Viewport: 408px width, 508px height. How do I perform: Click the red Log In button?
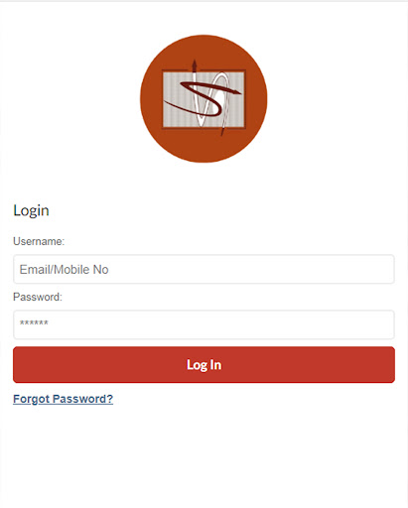pyautogui.click(x=204, y=365)
